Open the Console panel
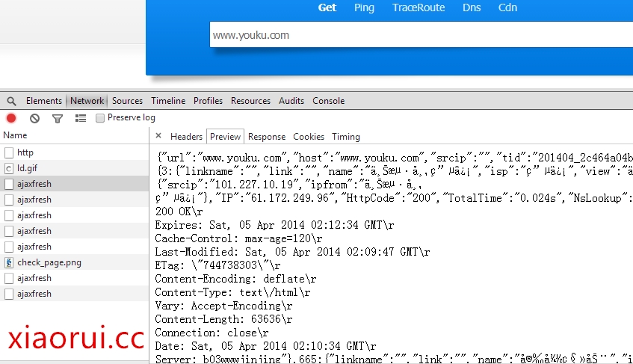The height and width of the screenshot is (364, 633). pos(328,101)
